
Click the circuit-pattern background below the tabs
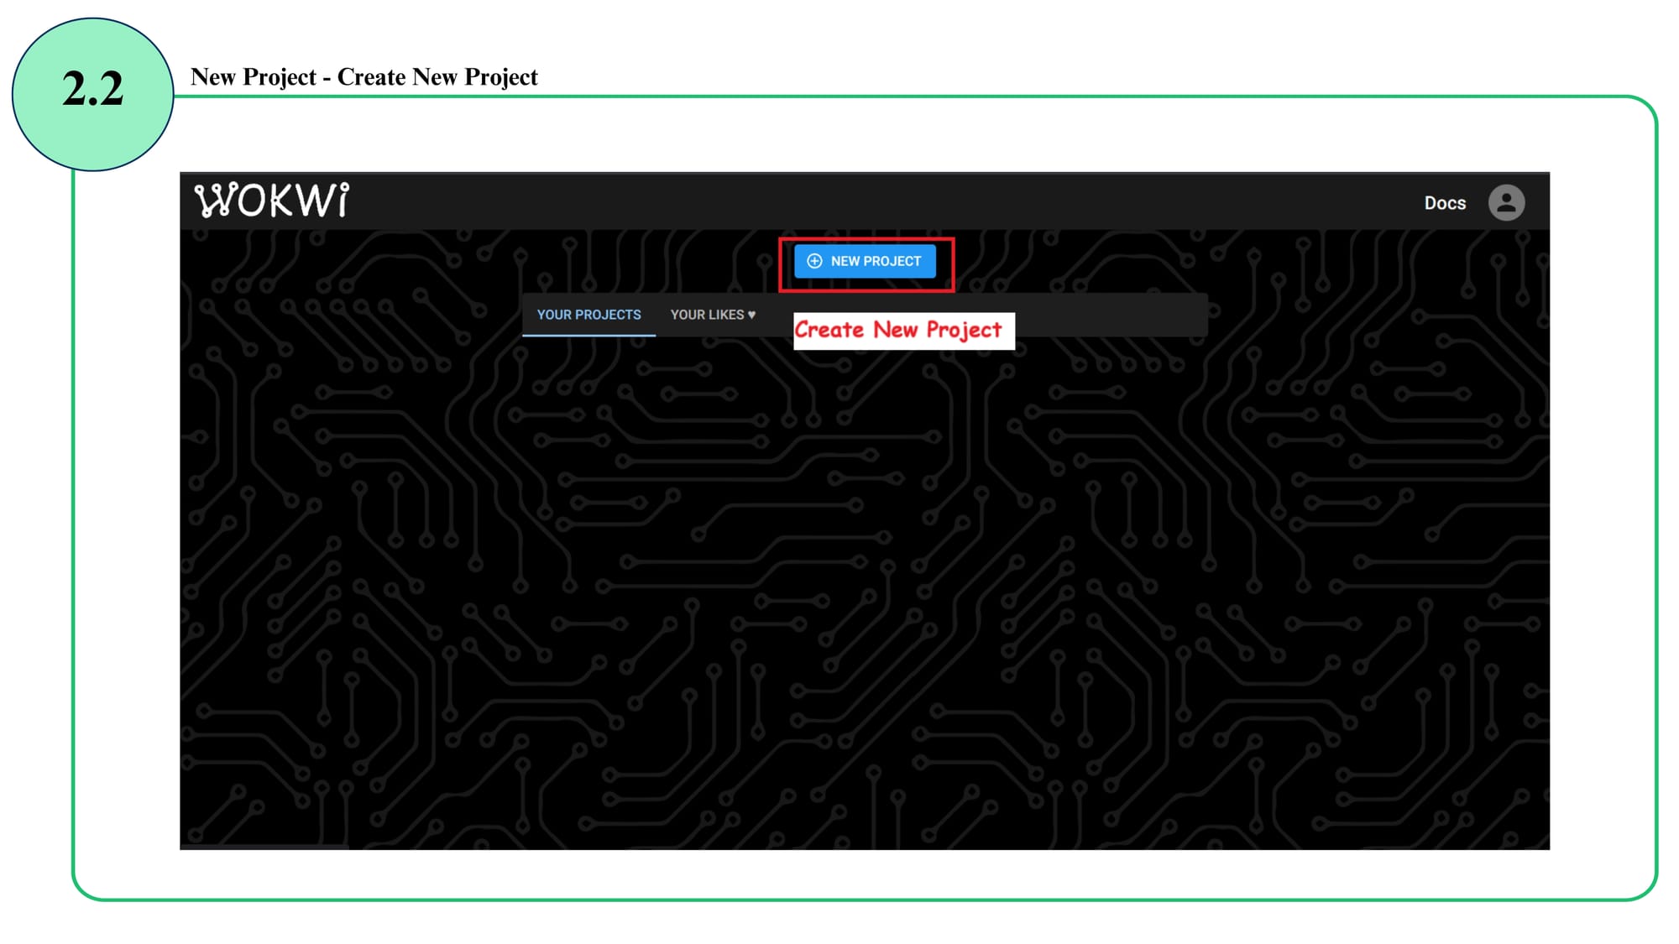pos(865,587)
